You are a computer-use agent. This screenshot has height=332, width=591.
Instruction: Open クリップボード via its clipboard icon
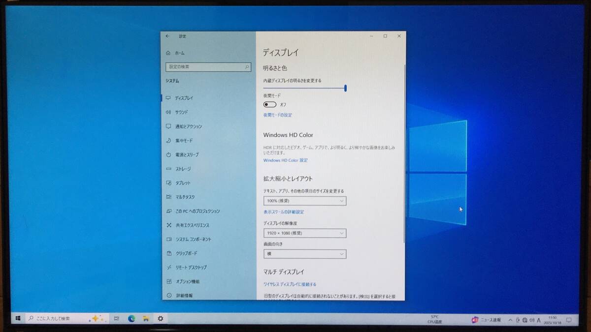(168, 253)
